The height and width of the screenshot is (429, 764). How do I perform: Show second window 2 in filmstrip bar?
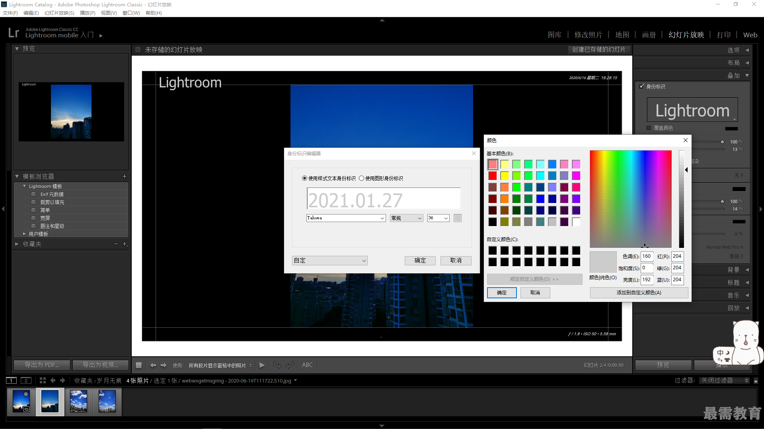tap(26, 381)
